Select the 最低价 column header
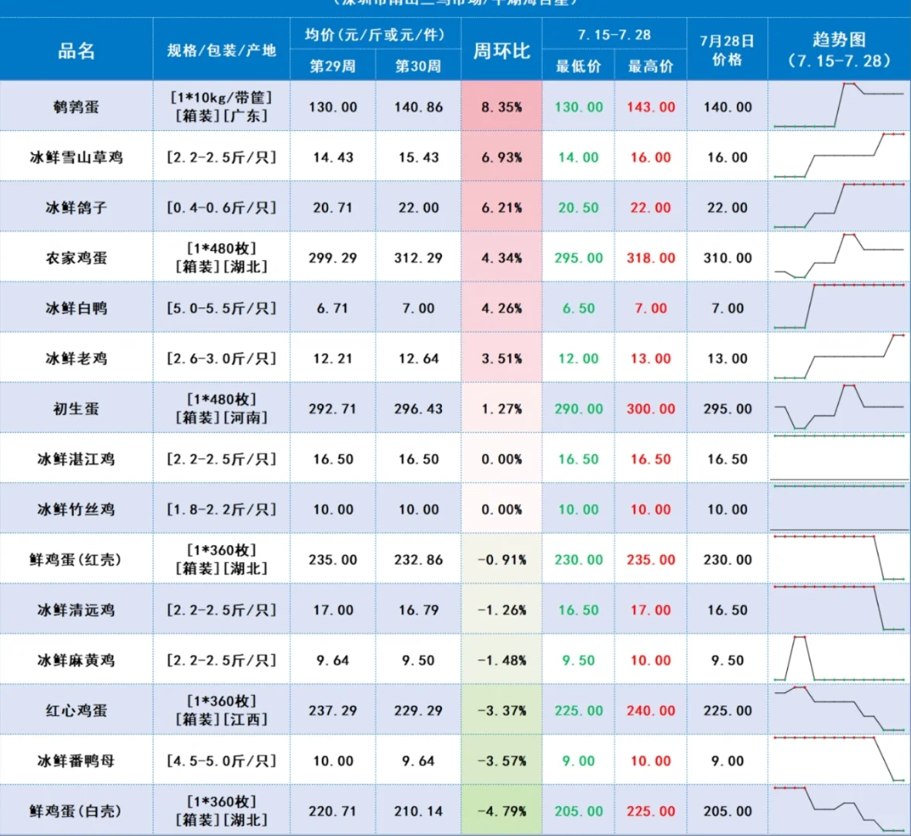The height and width of the screenshot is (836, 911). click(x=578, y=67)
